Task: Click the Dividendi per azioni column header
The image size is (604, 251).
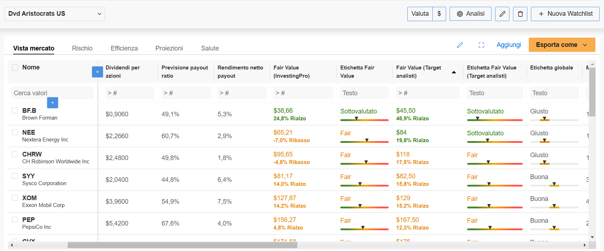Action: tap(123, 72)
